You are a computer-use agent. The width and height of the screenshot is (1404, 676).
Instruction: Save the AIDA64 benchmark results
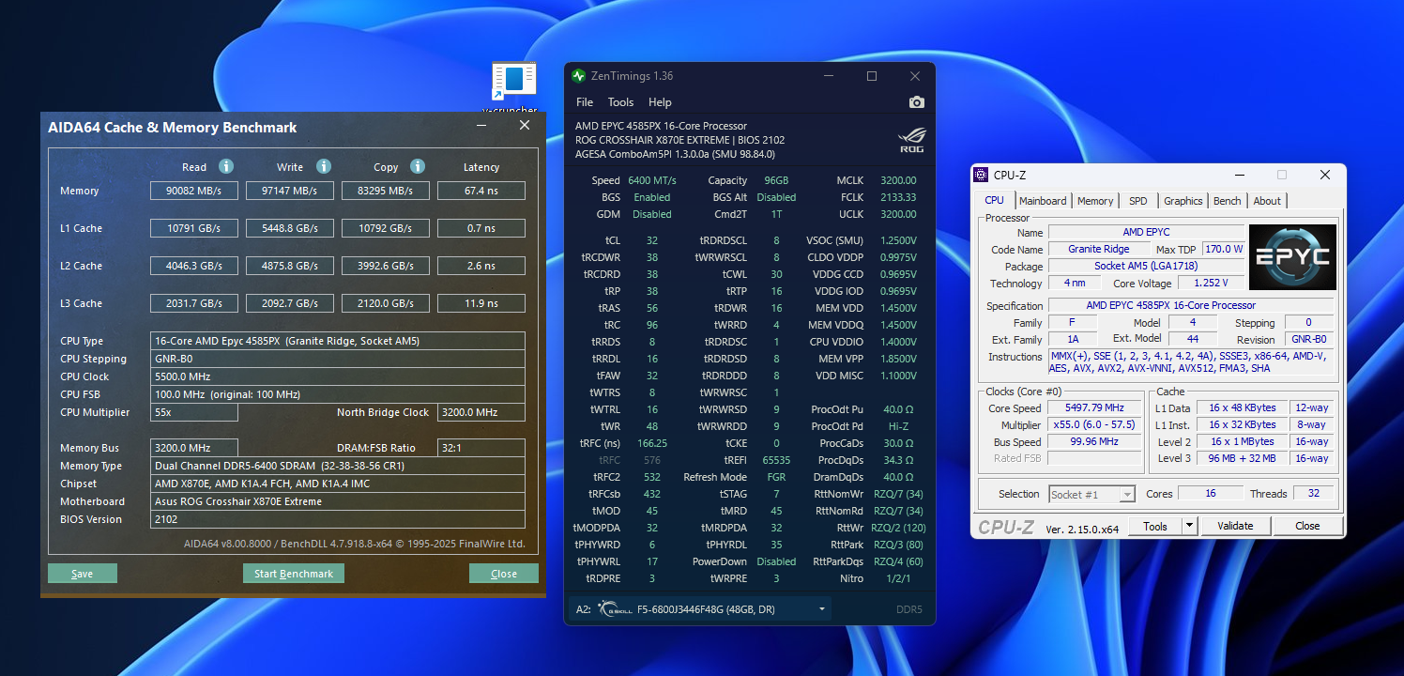click(83, 574)
